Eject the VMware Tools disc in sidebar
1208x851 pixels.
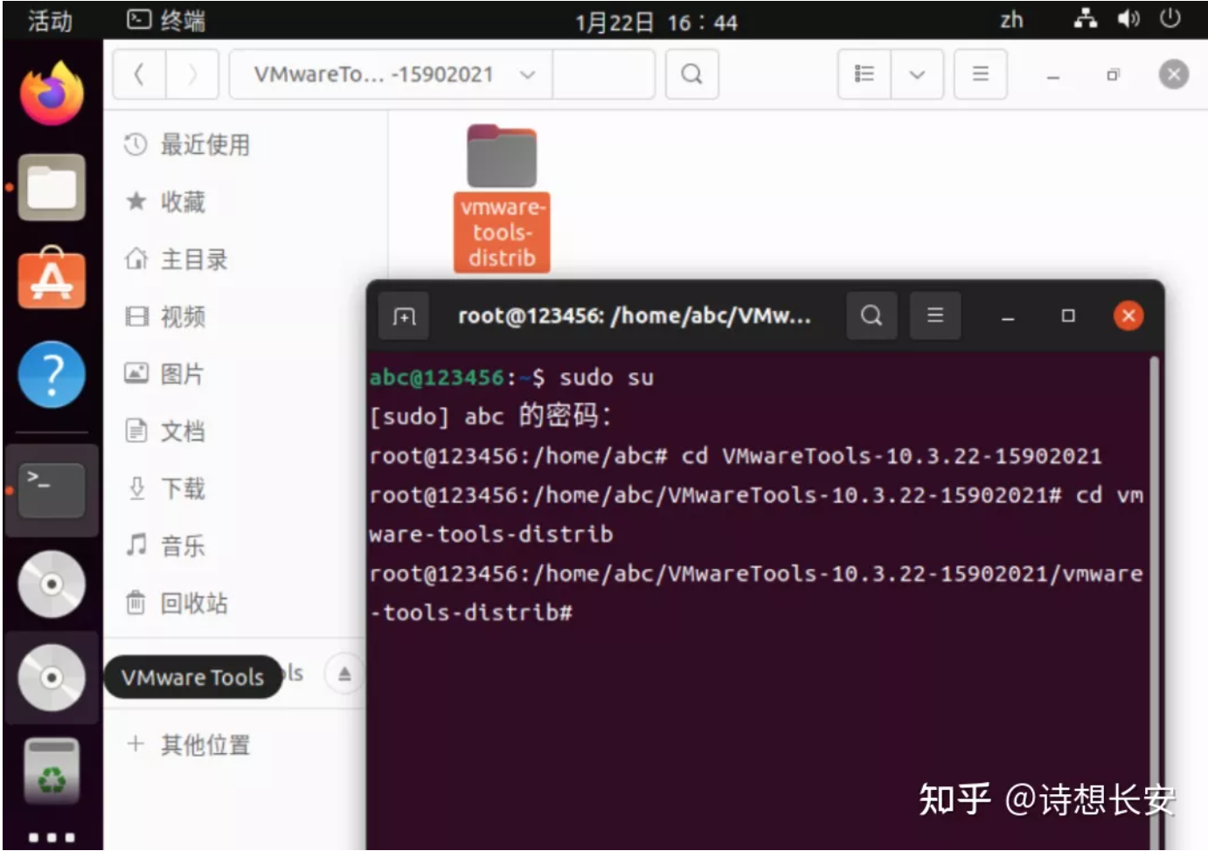point(344,674)
